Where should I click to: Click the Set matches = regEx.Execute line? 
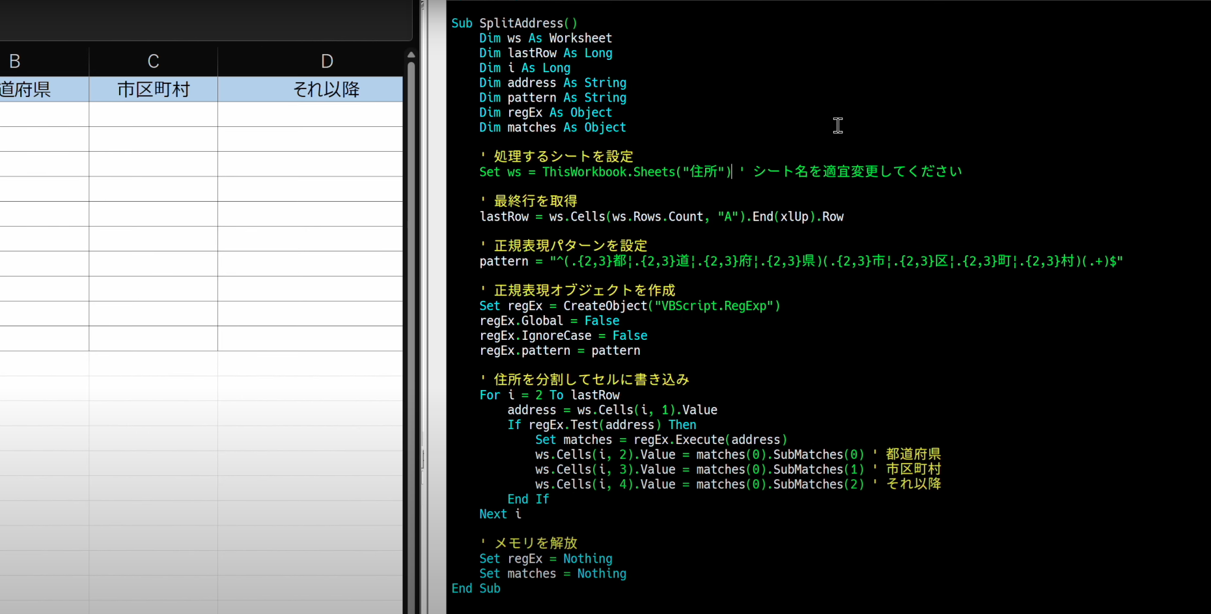pos(661,440)
